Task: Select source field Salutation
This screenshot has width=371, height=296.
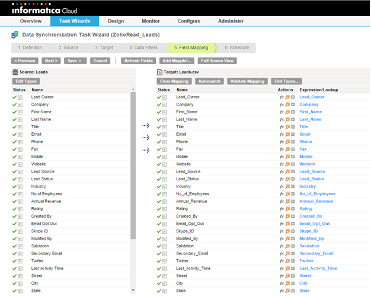Action: click(40, 246)
